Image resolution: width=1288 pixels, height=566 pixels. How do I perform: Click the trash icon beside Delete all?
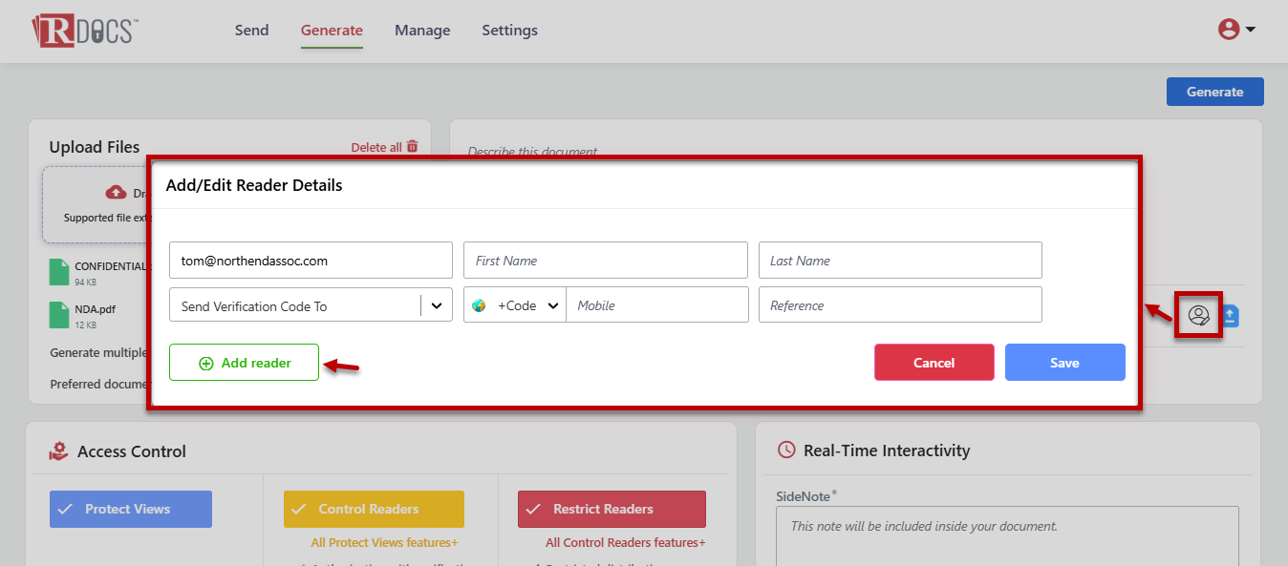pyautogui.click(x=413, y=147)
